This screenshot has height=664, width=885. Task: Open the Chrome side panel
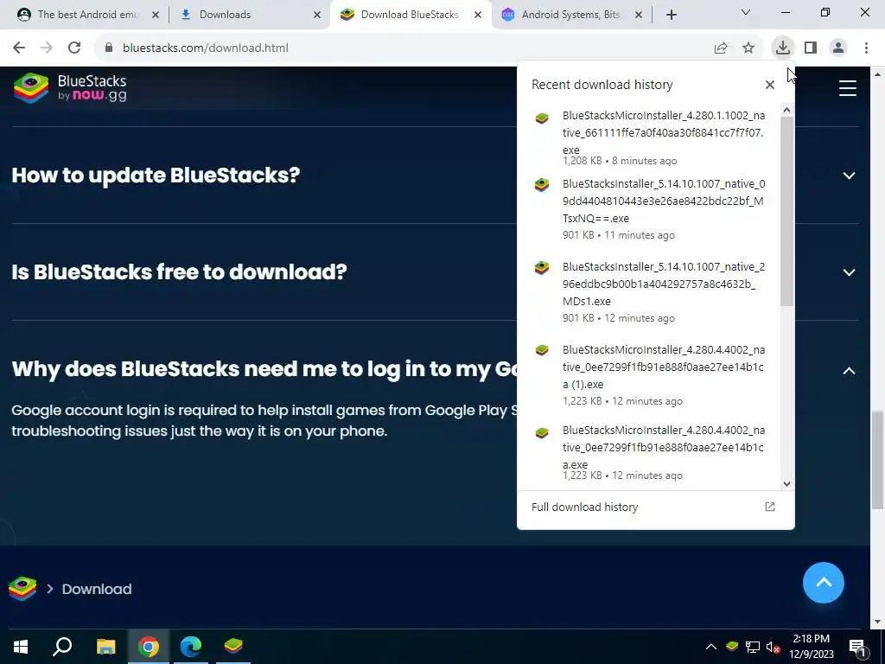click(x=811, y=48)
